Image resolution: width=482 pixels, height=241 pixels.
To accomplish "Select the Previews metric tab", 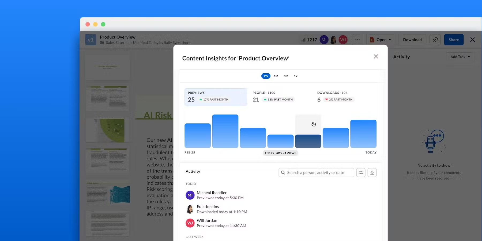I will pos(216,97).
